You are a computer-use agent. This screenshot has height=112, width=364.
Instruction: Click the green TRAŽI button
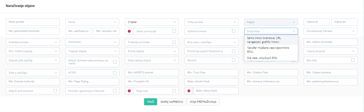tap(151, 102)
